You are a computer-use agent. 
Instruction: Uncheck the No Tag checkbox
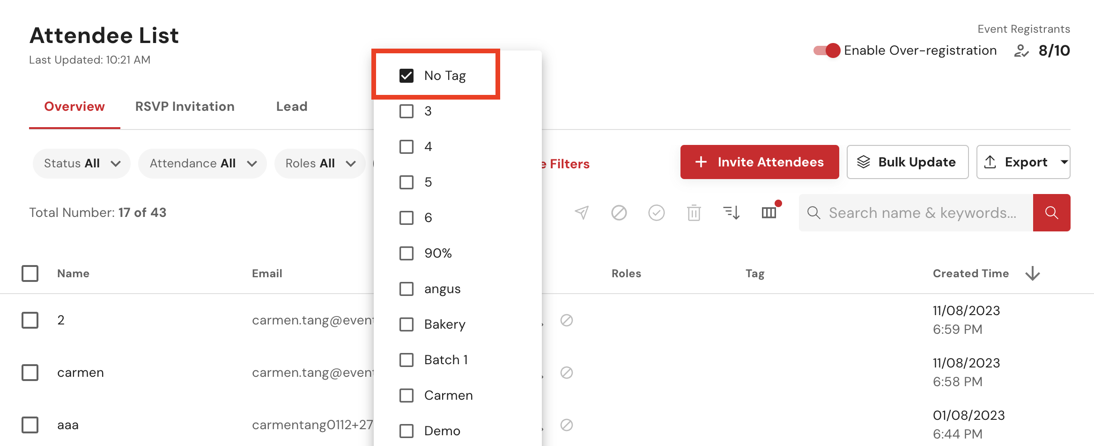(x=407, y=76)
